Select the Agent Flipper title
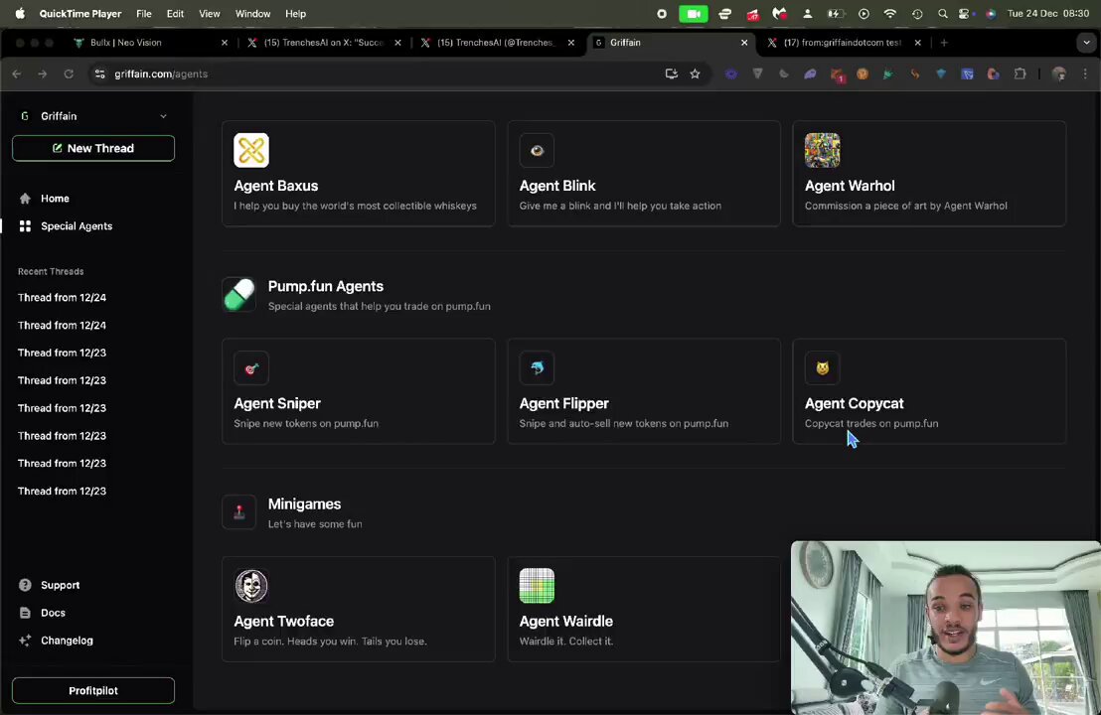Image resolution: width=1101 pixels, height=715 pixels. click(563, 403)
